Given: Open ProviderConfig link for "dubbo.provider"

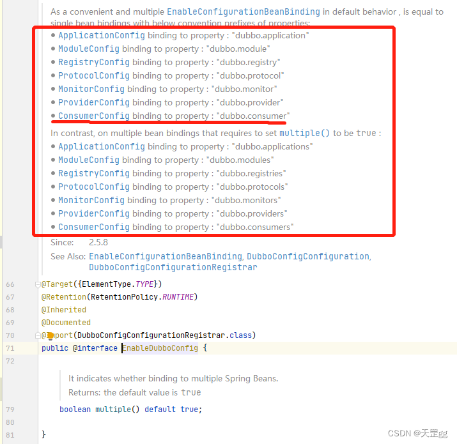Looking at the screenshot, I should coord(94,103).
